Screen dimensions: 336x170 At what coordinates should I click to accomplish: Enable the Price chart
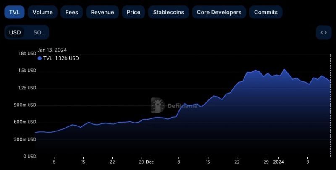(x=134, y=12)
